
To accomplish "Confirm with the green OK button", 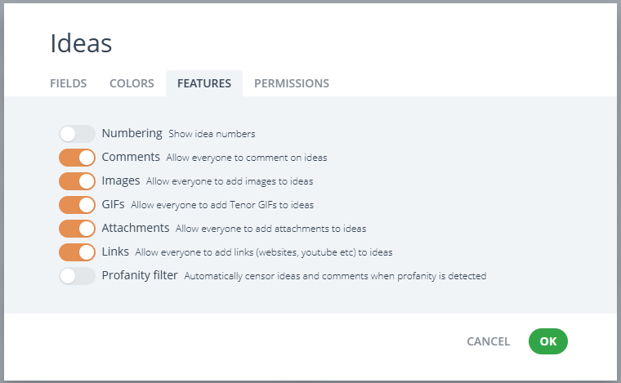I will click(x=548, y=341).
